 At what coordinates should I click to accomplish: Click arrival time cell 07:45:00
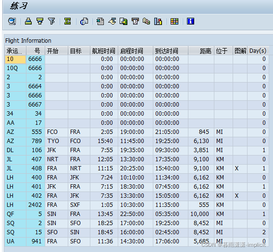click(x=171, y=187)
